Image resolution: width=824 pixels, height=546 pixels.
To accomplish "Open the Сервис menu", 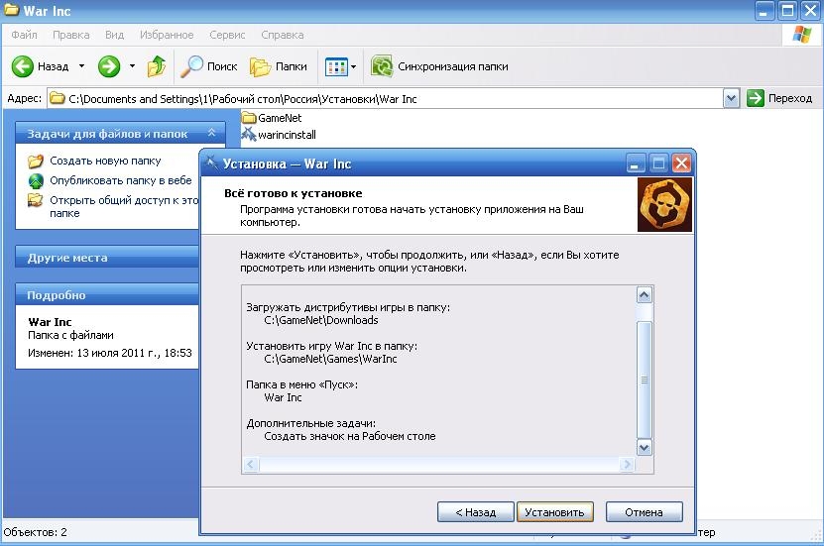I will [x=227, y=35].
